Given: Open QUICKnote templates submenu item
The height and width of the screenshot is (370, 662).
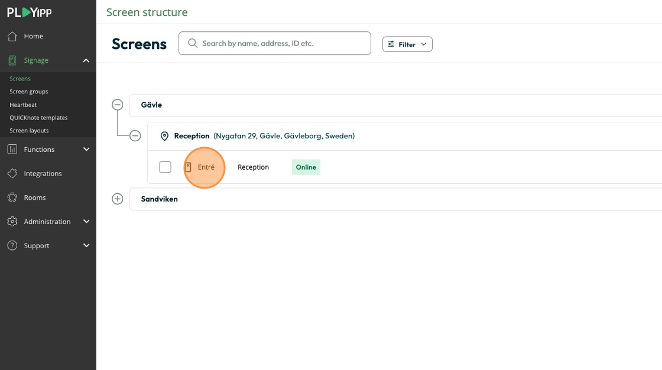Looking at the screenshot, I should tap(38, 118).
